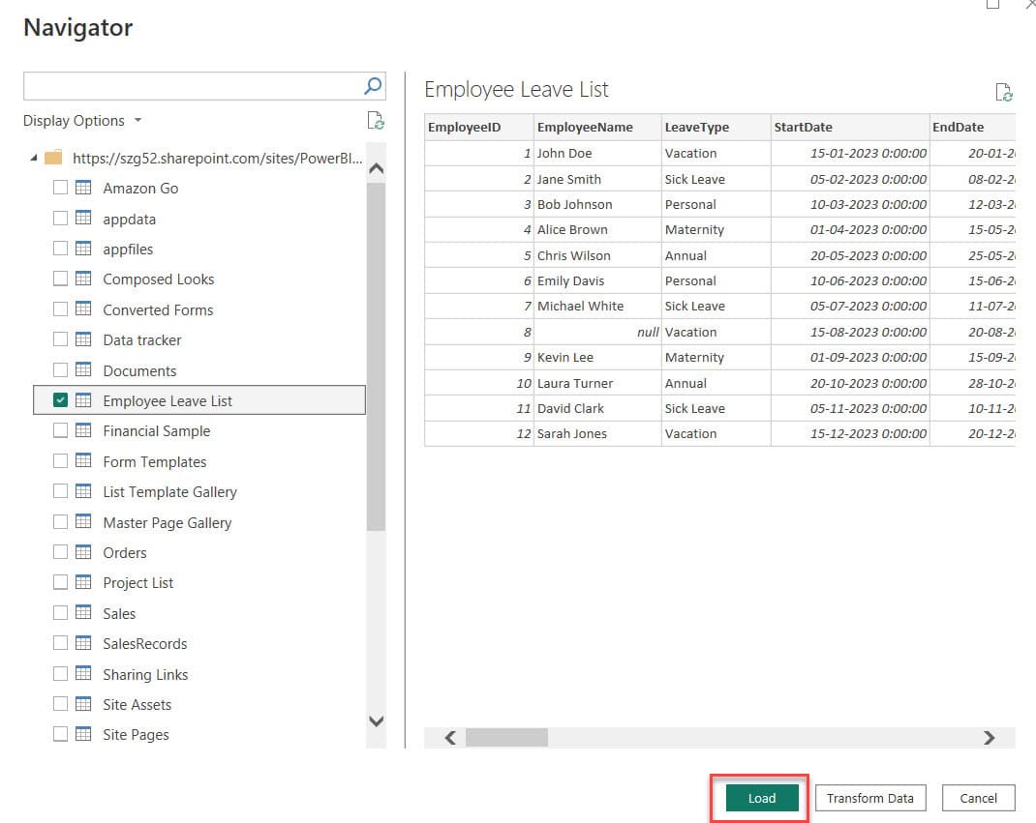Click the Project List table icon
The image size is (1036, 823).
pyautogui.click(x=83, y=582)
